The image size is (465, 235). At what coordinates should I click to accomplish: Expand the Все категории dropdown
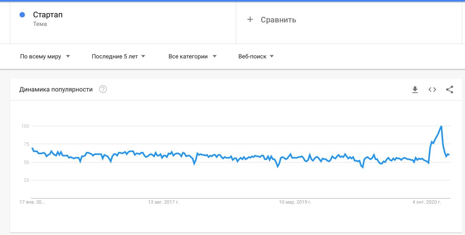[193, 56]
